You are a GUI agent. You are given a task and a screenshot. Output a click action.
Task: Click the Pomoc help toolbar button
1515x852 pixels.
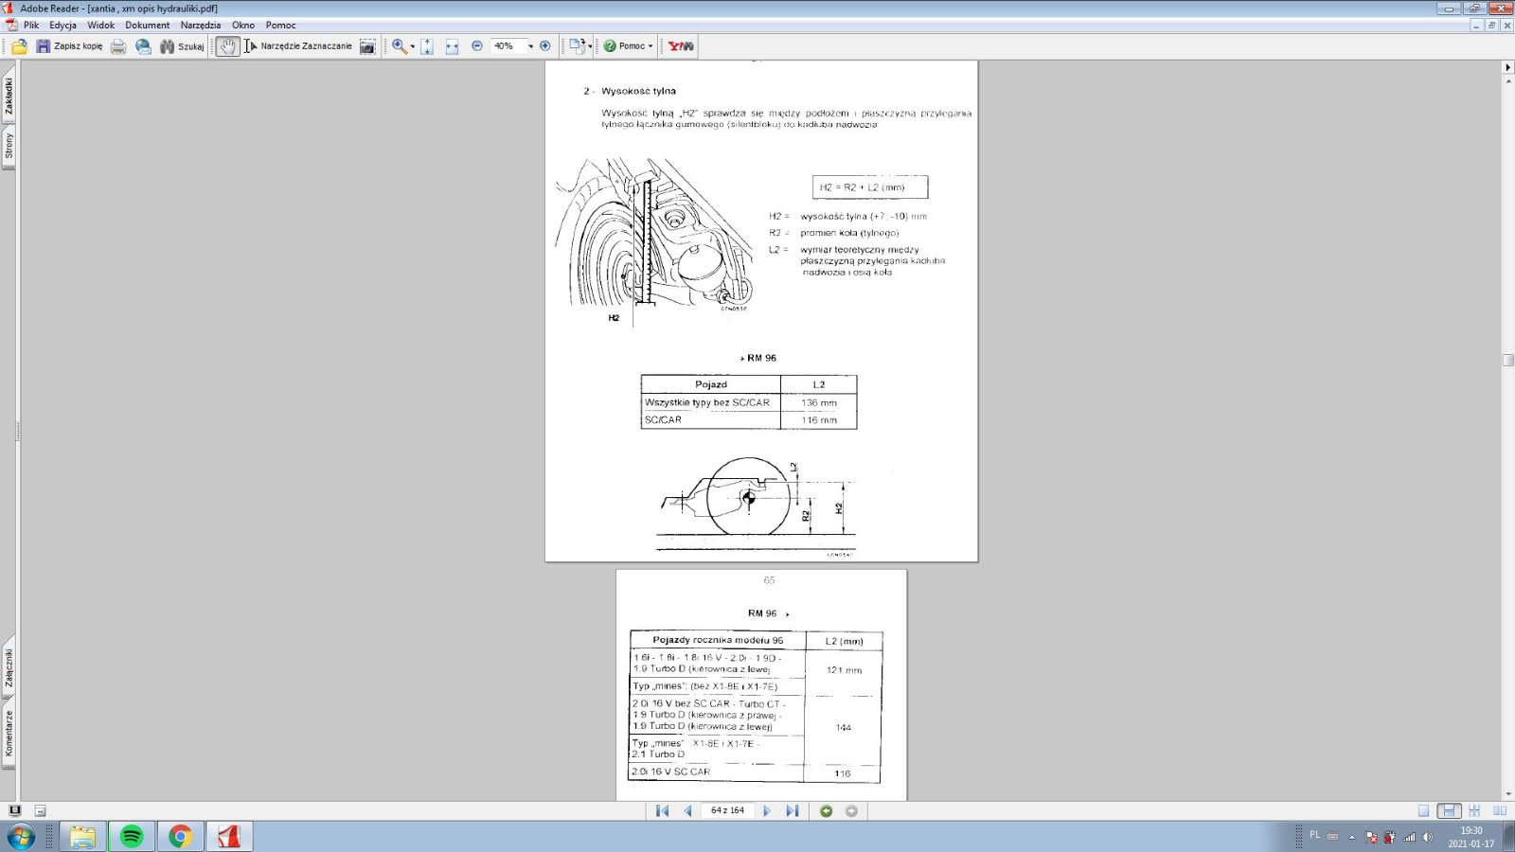624,45
